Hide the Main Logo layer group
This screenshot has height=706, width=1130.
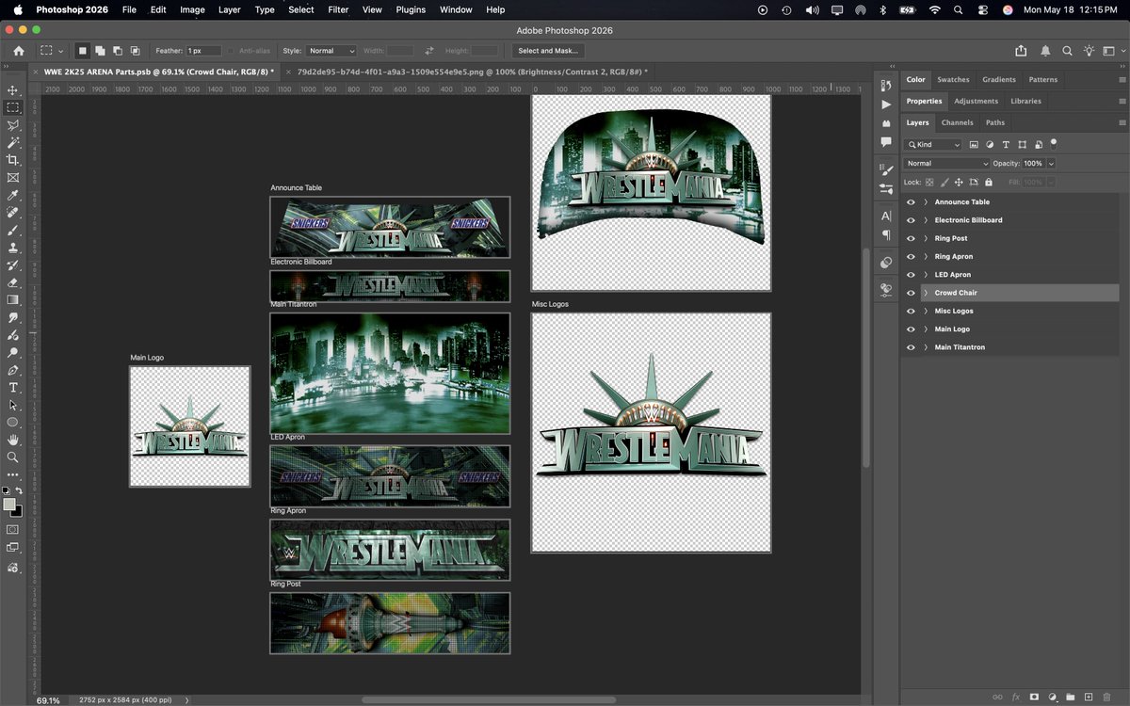(911, 329)
